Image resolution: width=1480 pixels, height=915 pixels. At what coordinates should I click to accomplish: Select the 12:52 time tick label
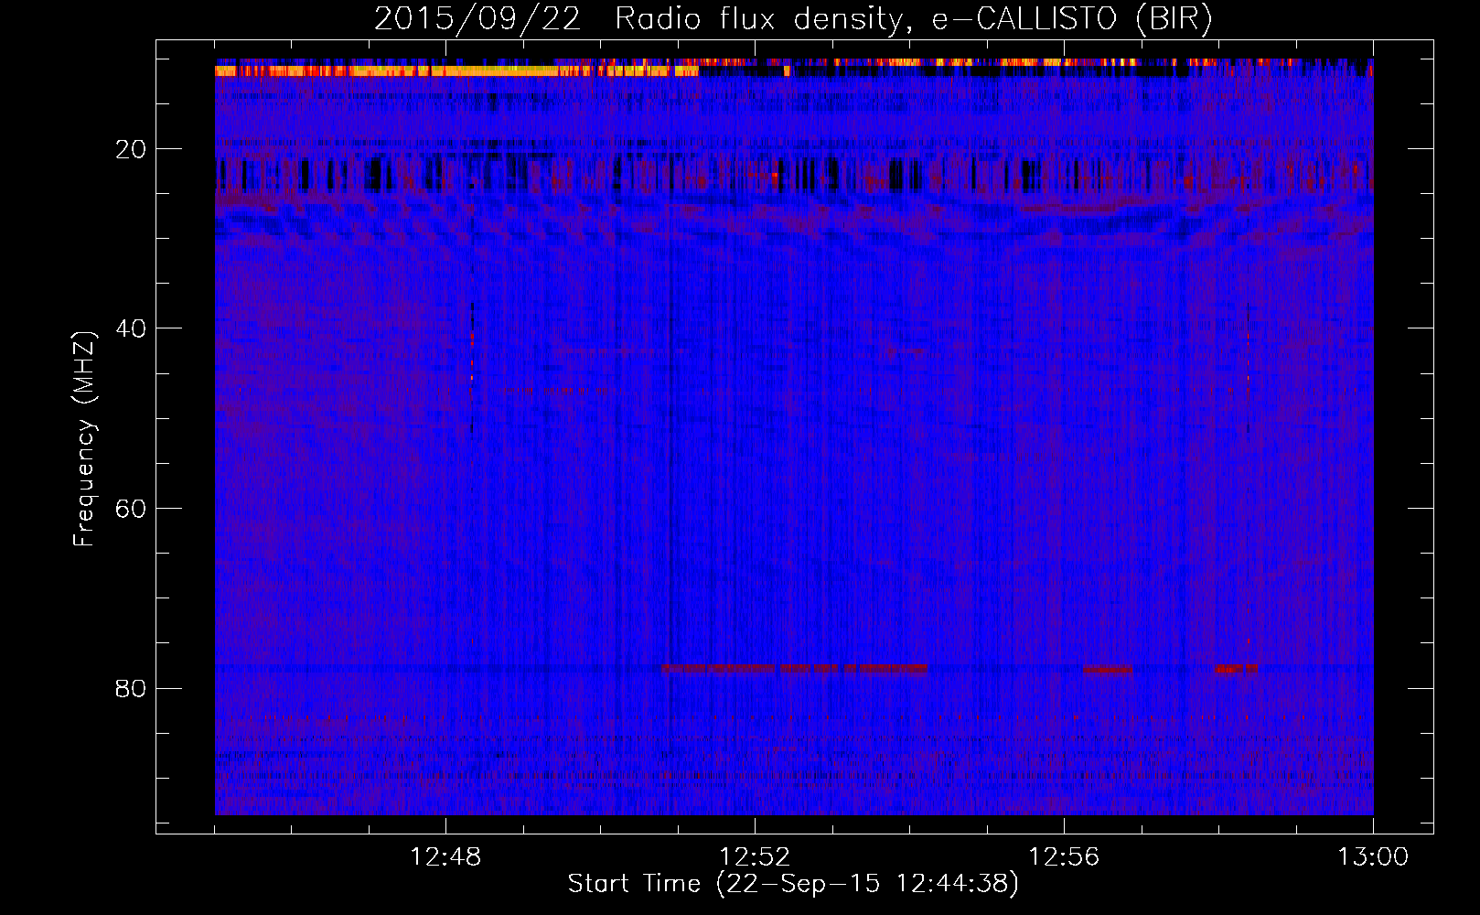pos(755,857)
